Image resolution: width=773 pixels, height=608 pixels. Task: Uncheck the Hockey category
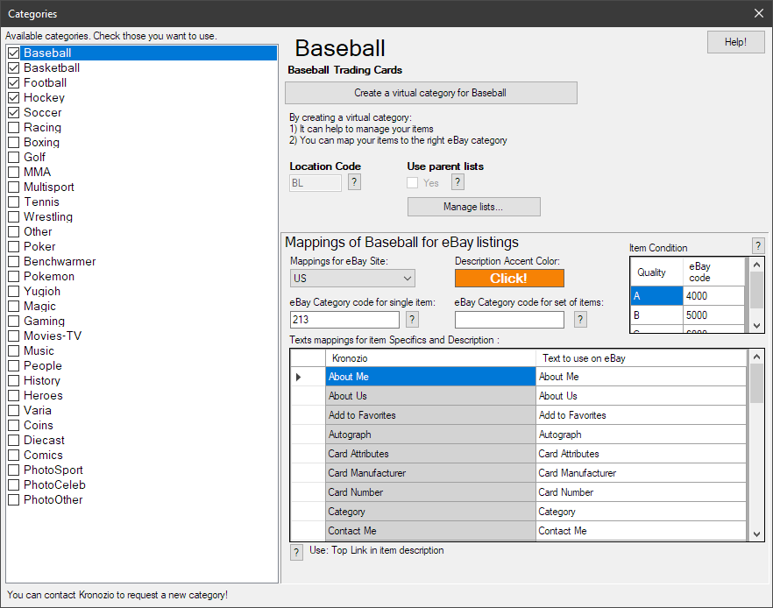coord(14,97)
